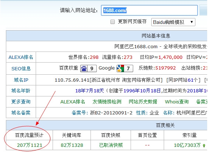Viewport: 209px width, 152px height.
Task: Click the Google PR value 7
Action: click(x=128, y=68)
